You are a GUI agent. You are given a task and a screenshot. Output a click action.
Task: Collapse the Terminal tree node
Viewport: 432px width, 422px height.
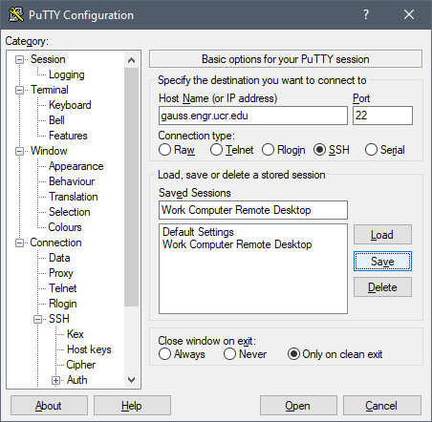[20, 90]
